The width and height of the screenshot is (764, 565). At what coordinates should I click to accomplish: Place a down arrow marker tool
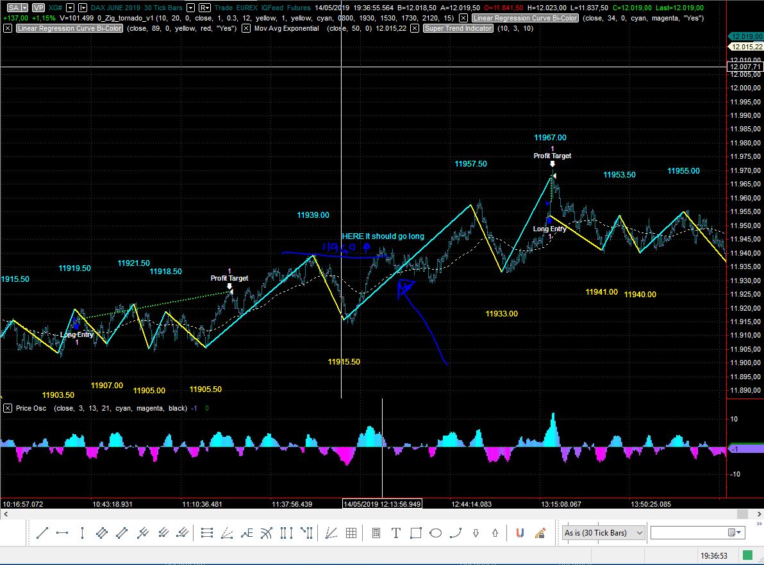[x=476, y=533]
